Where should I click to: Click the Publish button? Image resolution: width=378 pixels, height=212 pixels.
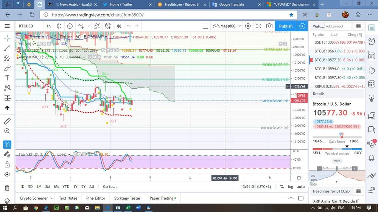coord(286,26)
